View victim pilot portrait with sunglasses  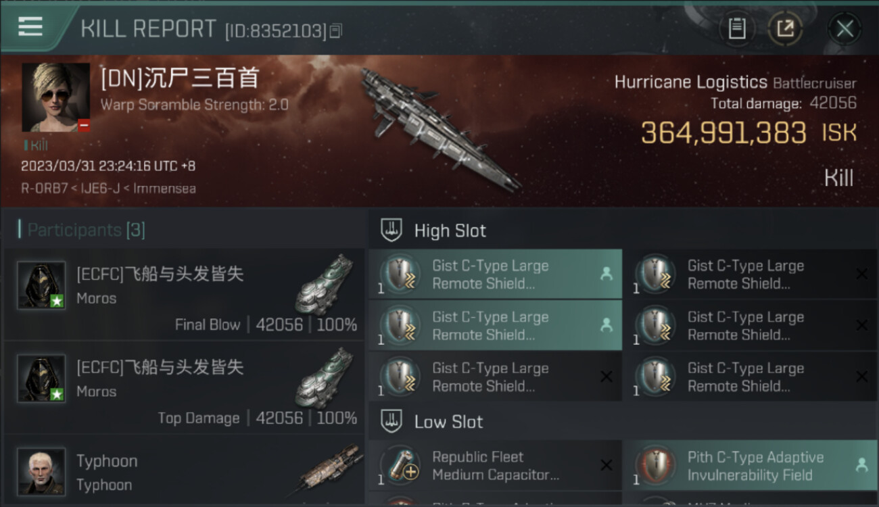(x=55, y=97)
